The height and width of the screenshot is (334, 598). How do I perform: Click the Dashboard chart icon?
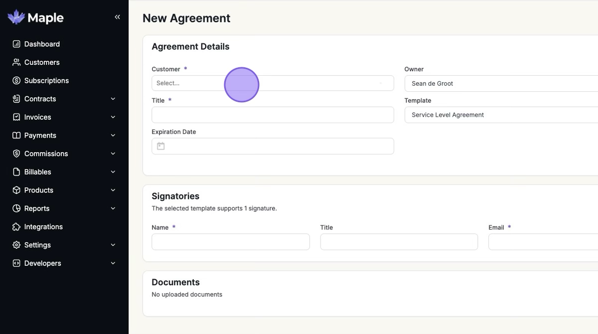16,44
